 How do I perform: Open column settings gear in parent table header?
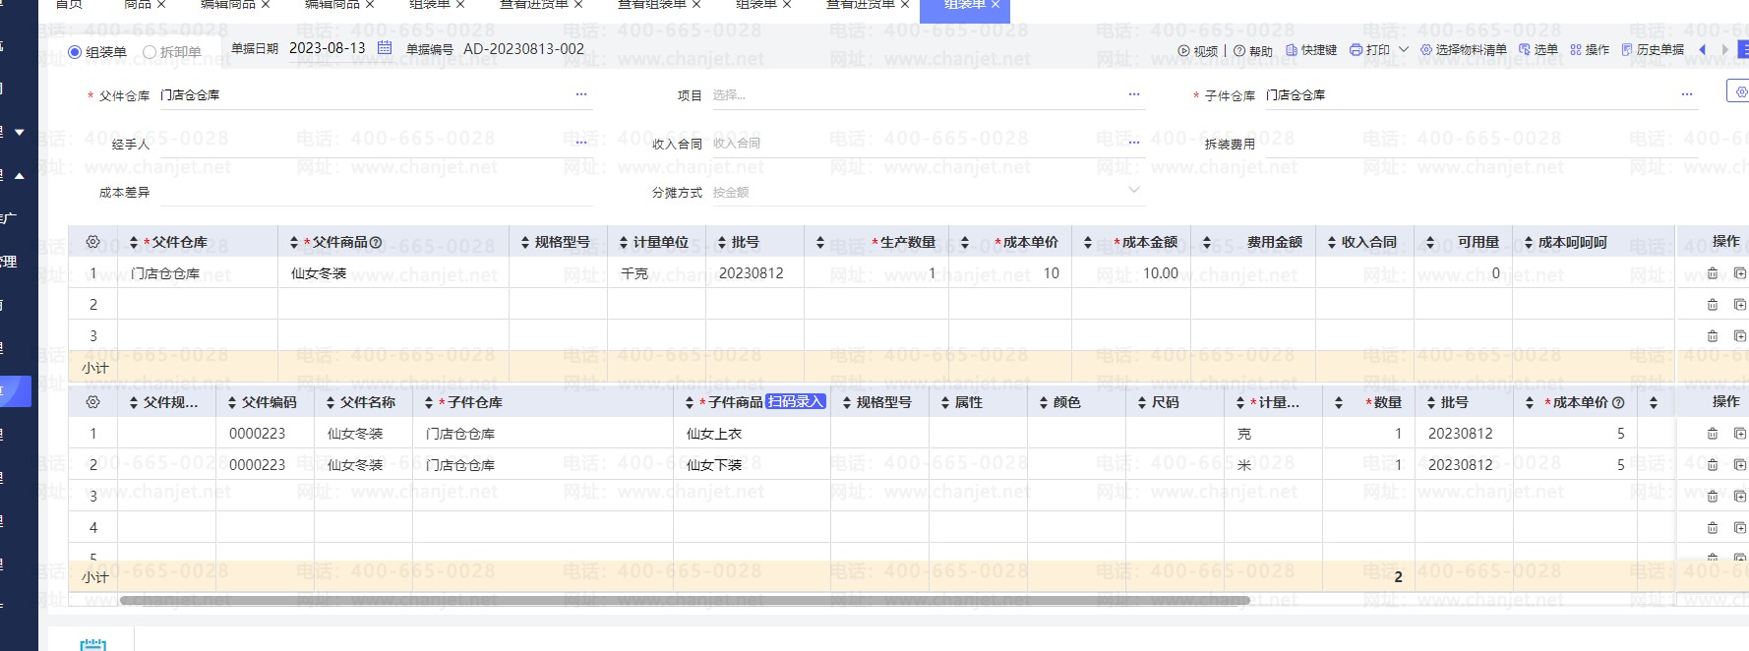click(93, 242)
